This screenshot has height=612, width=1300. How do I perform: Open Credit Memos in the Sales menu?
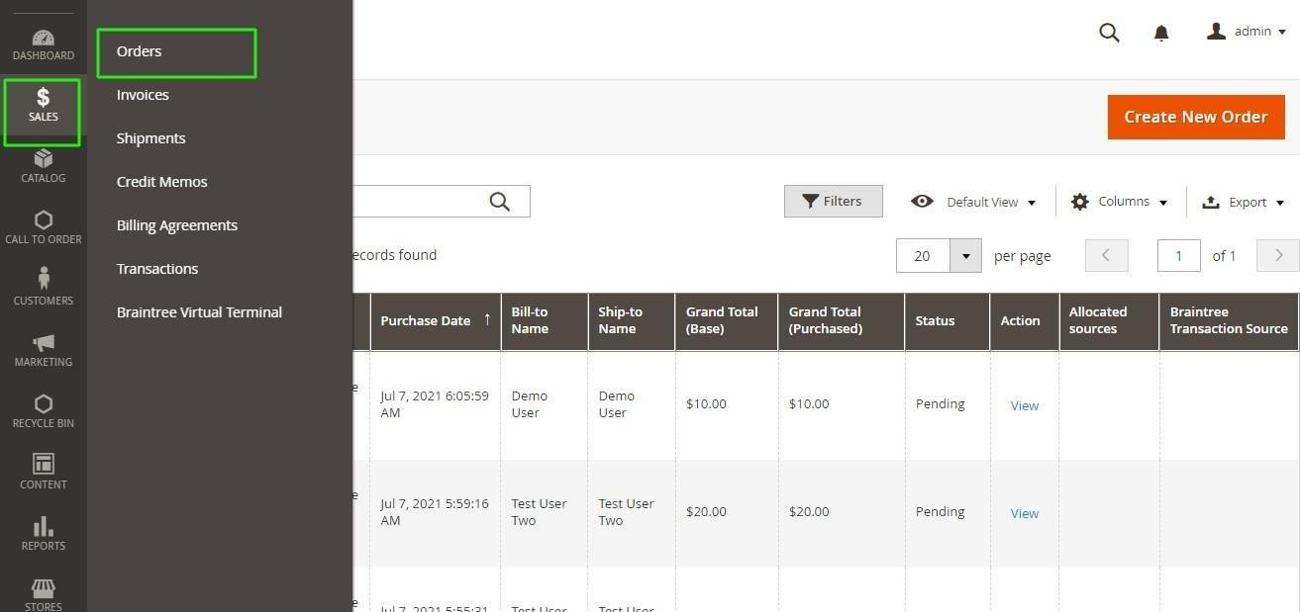[x=161, y=182]
